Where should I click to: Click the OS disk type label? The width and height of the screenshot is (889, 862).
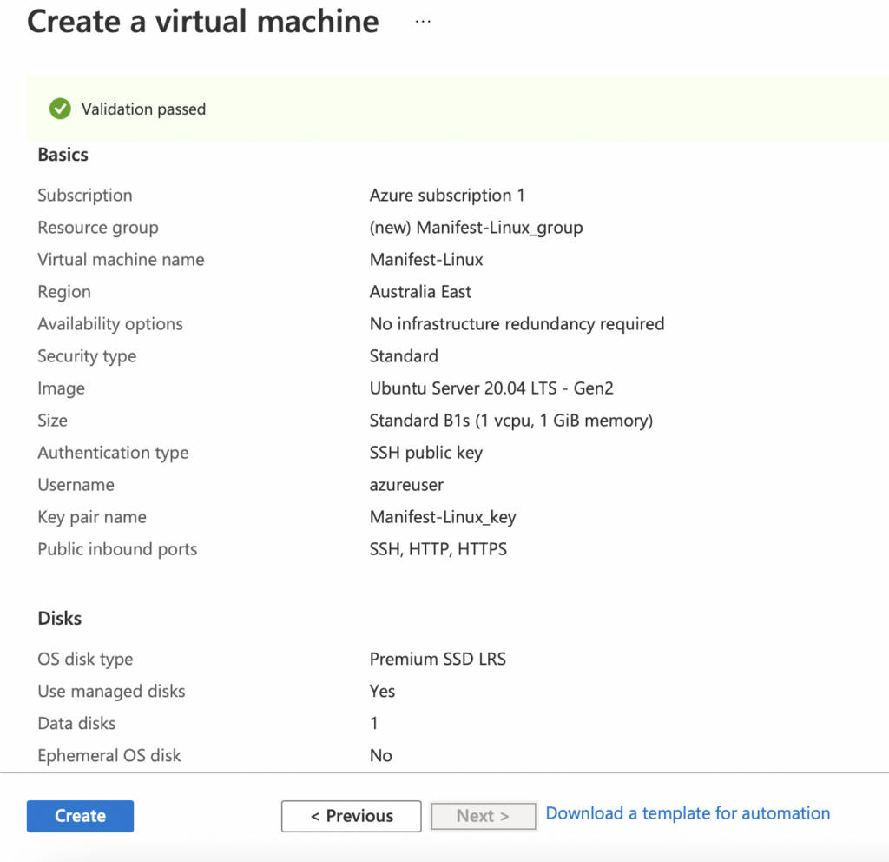[85, 660]
